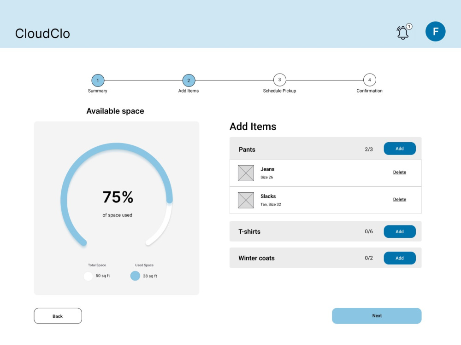The width and height of the screenshot is (461, 345).
Task: Click the Available space heading
Action: click(115, 111)
